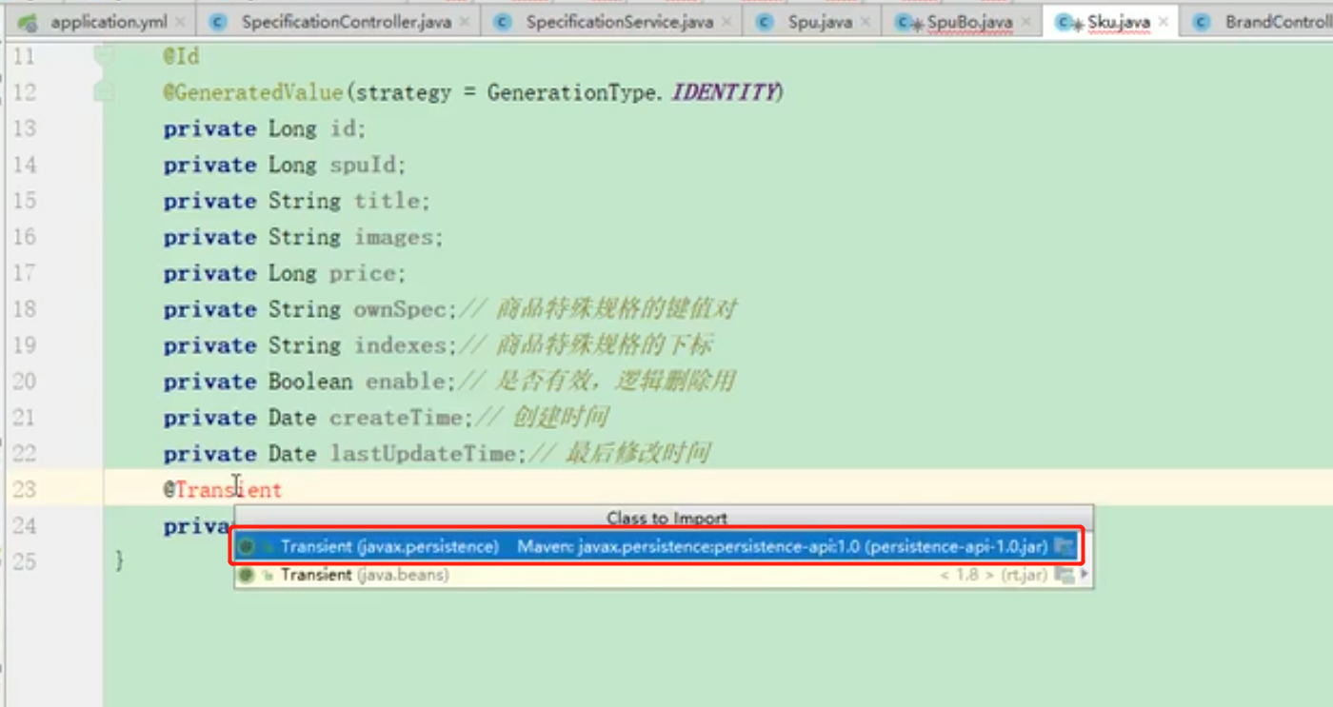The width and height of the screenshot is (1333, 707).
Task: Click the title field name
Action: (x=388, y=201)
